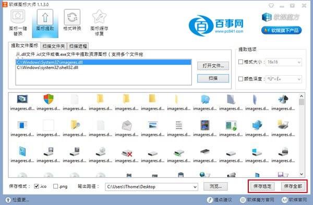Click the 打开文件... button
The image size is (313, 205).
click(213, 66)
